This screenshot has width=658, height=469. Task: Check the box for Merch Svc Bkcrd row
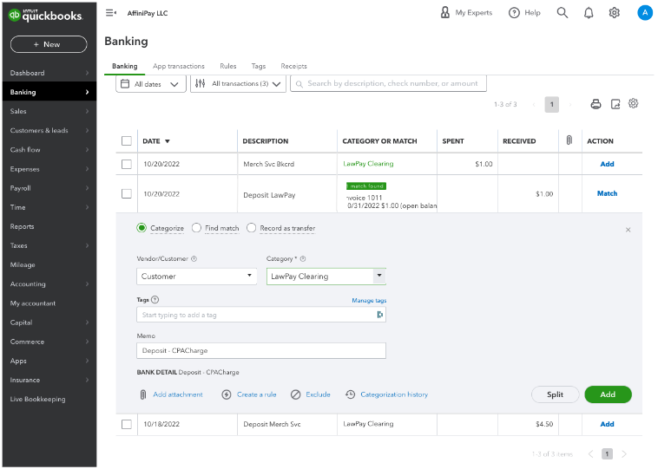coord(127,164)
